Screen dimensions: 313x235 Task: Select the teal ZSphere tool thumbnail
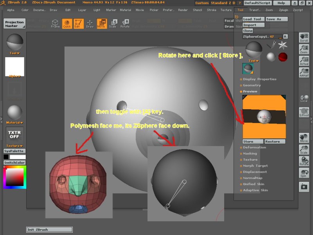click(x=248, y=69)
